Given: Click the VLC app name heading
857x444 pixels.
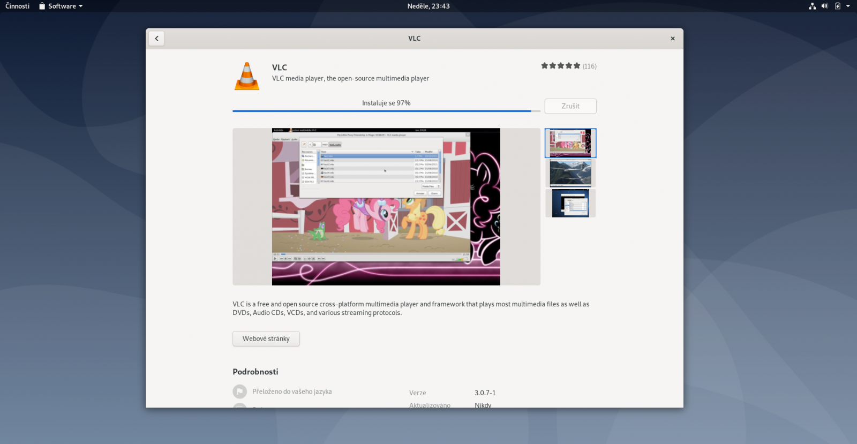Looking at the screenshot, I should point(280,67).
